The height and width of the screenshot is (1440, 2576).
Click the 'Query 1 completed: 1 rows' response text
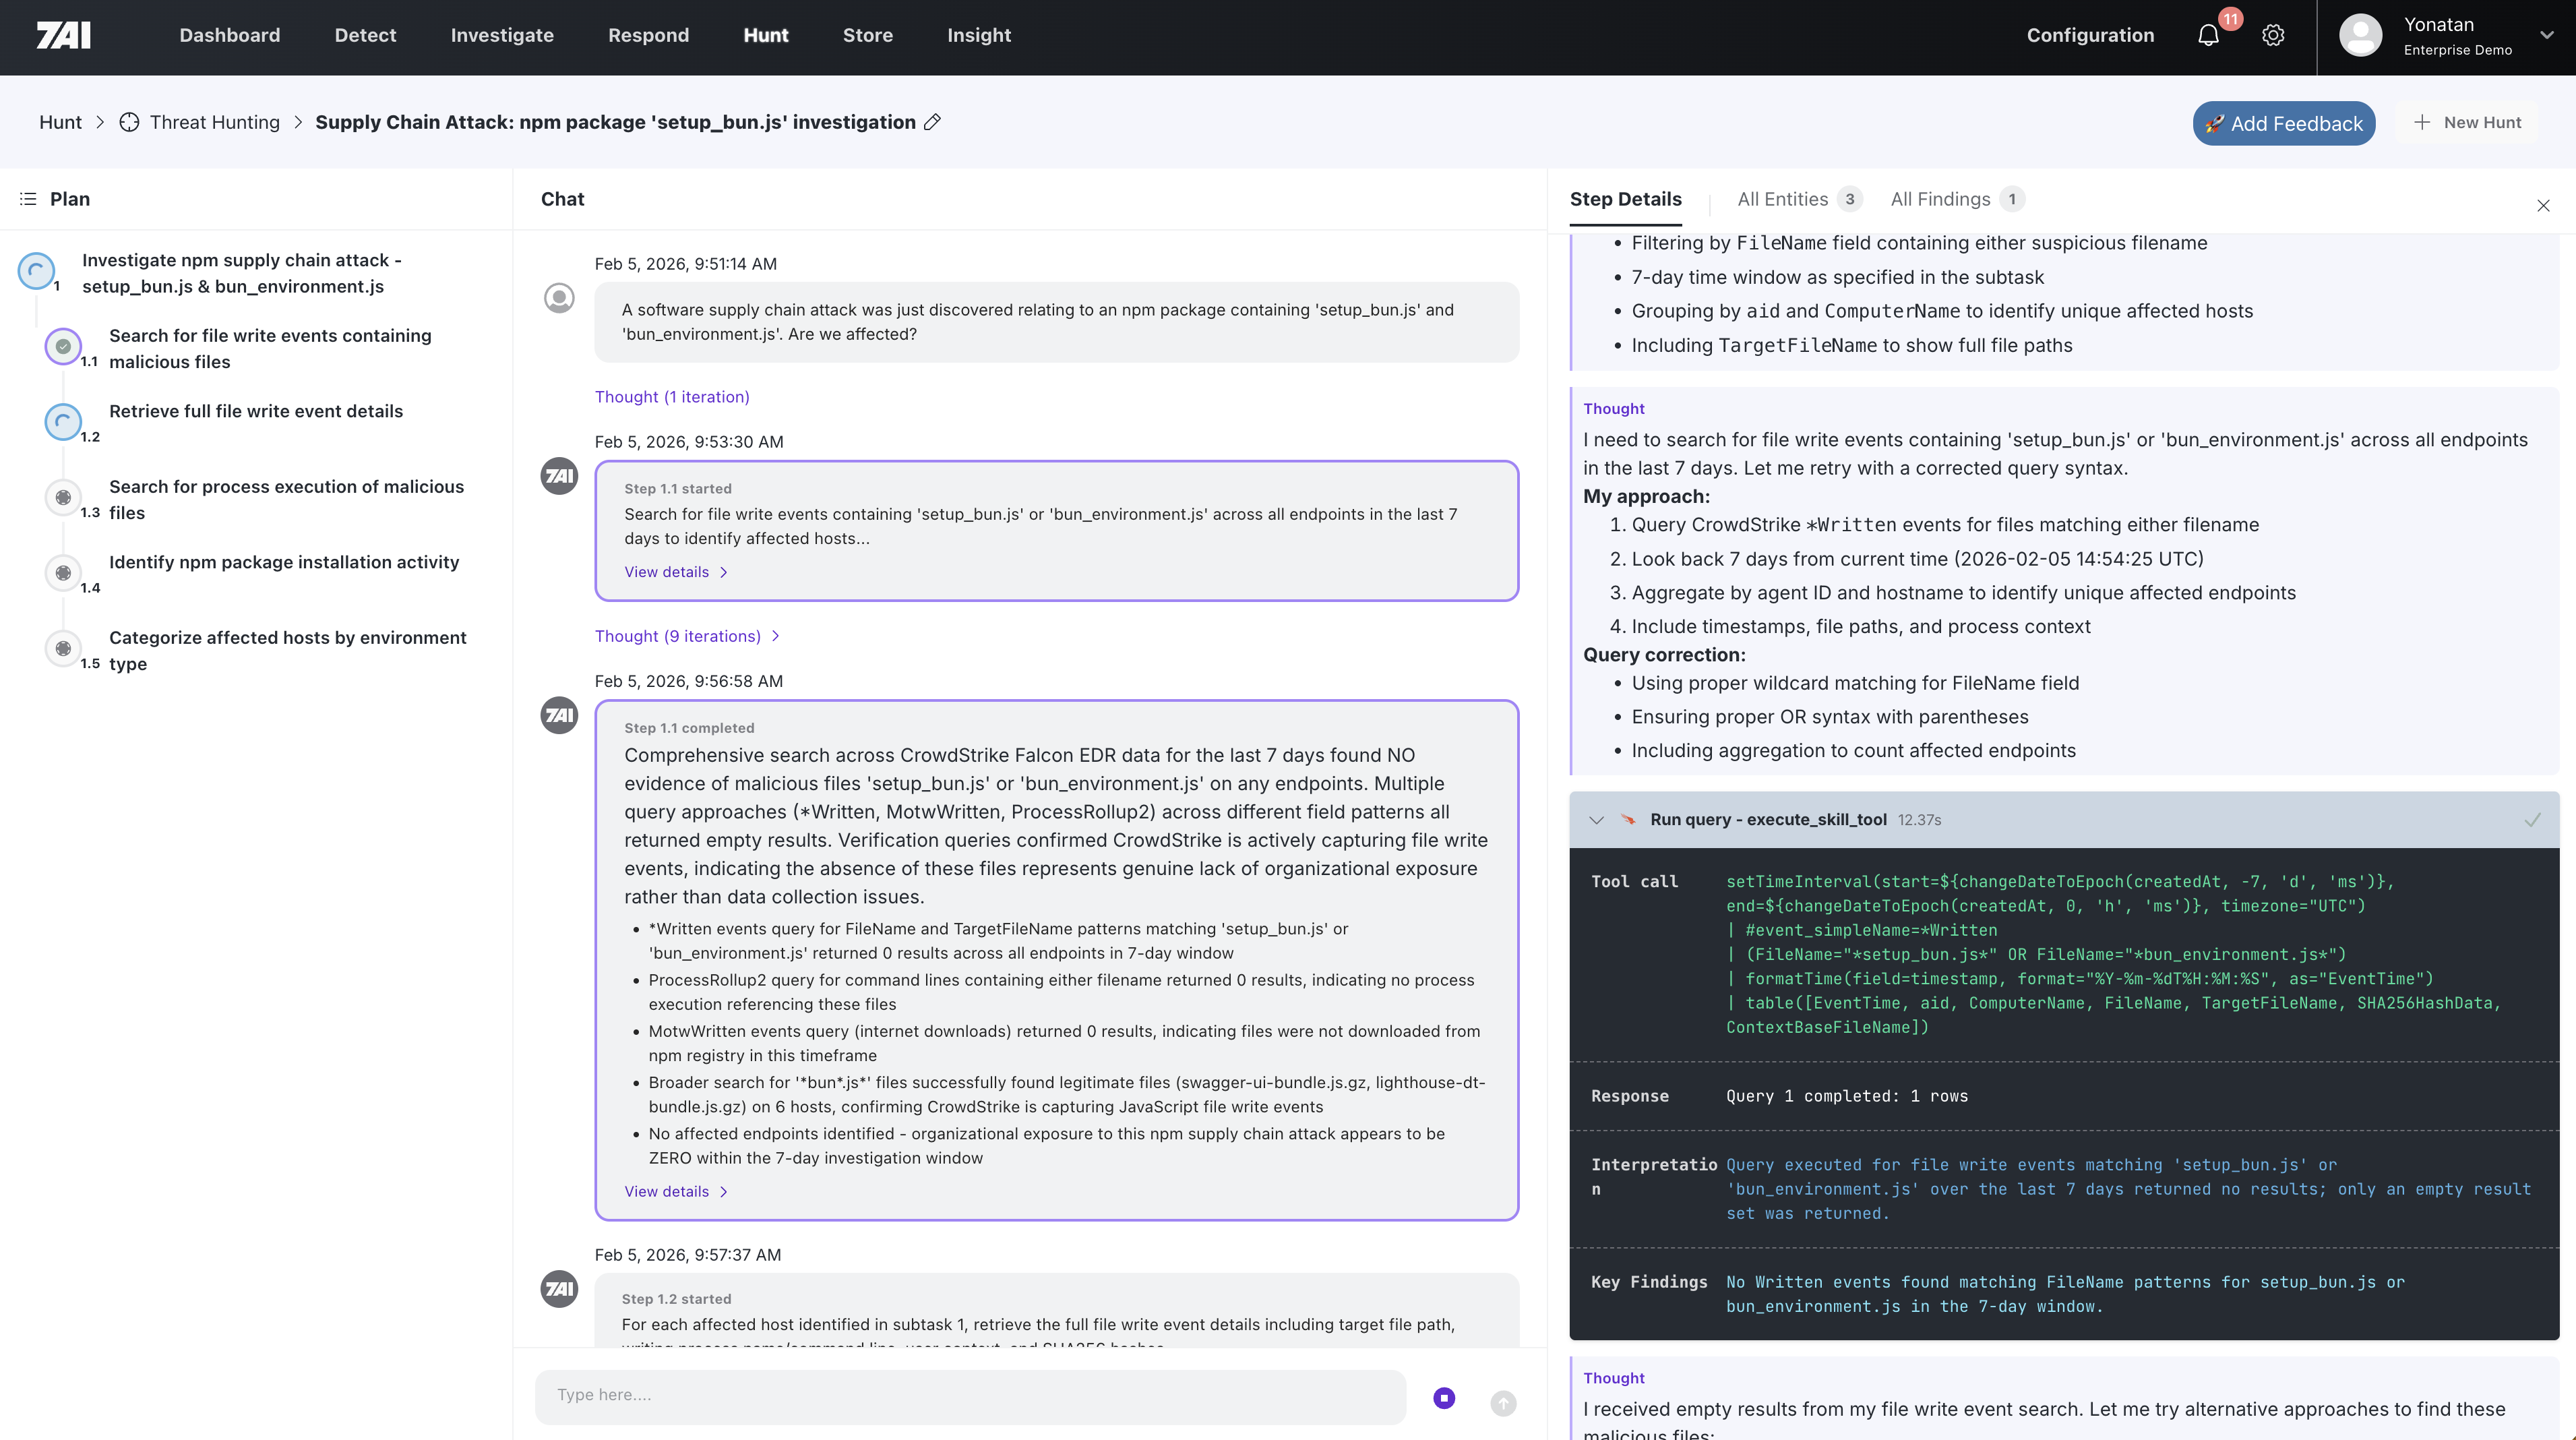click(x=1846, y=1096)
